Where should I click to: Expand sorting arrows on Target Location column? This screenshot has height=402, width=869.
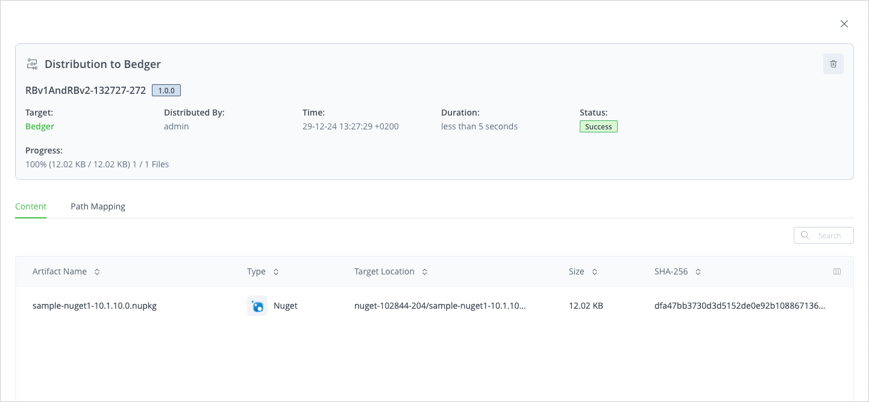pyautogui.click(x=425, y=271)
